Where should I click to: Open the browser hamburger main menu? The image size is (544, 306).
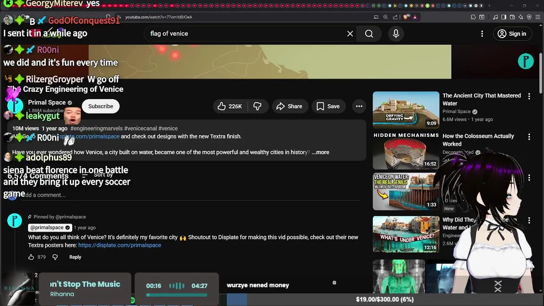click(x=538, y=17)
